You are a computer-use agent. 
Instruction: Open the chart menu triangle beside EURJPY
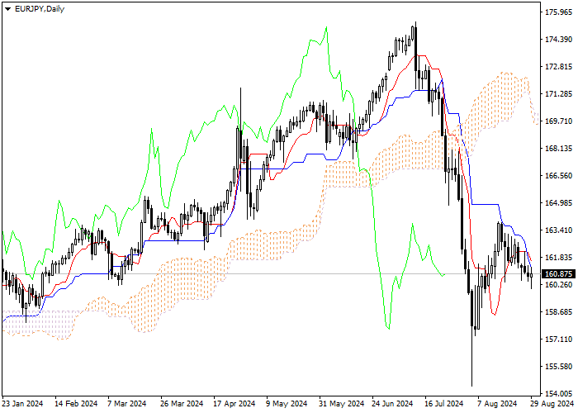click(7, 9)
